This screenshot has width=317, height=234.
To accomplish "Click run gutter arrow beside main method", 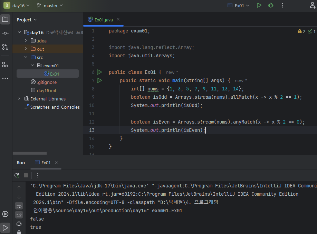I will click(x=99, y=80).
